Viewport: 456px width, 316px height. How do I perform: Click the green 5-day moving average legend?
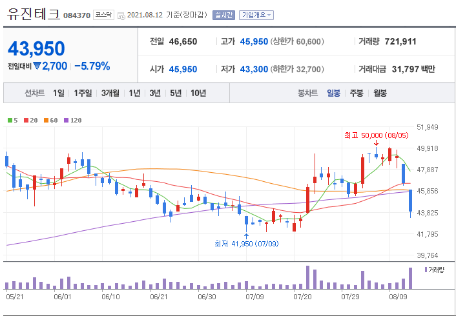[12, 120]
